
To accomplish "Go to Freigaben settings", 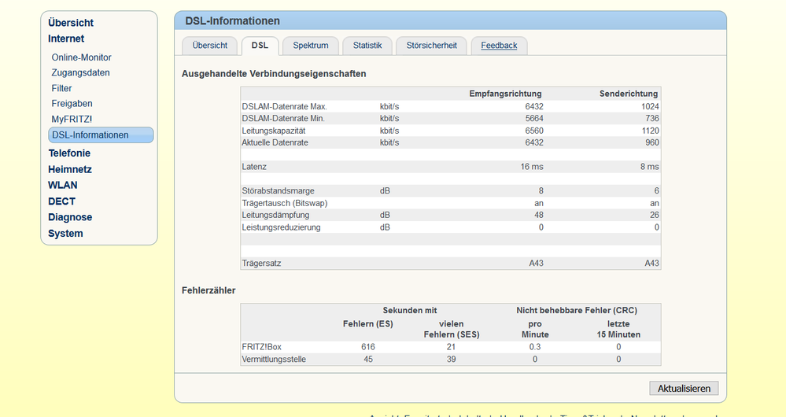I will (72, 104).
